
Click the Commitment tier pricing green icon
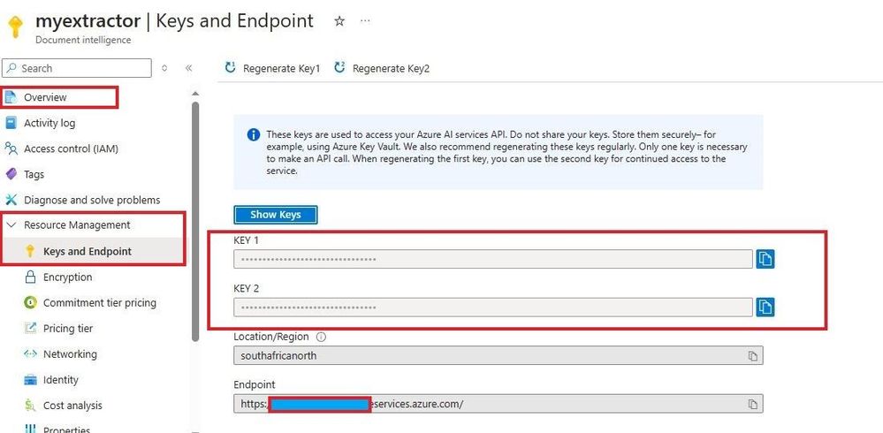click(x=30, y=302)
